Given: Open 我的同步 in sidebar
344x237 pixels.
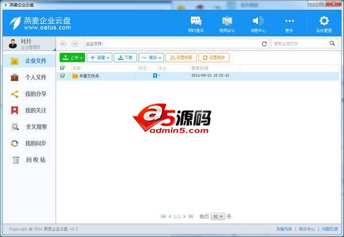Looking at the screenshot, I should click(x=29, y=144).
